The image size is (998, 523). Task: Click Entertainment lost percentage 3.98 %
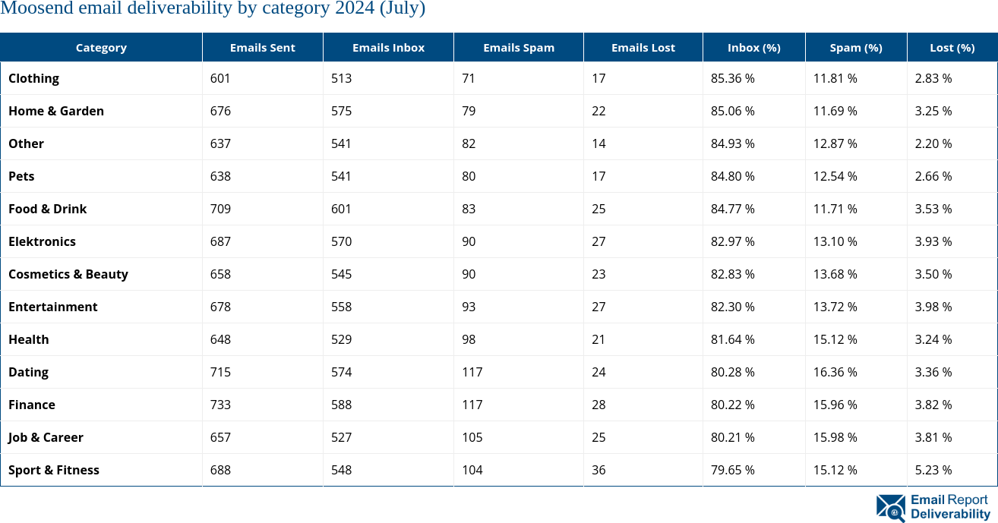933,307
